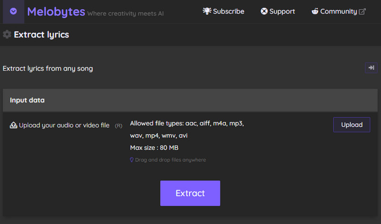Click the Upload your audio or video file label
This screenshot has height=224, width=381.
tap(64, 125)
